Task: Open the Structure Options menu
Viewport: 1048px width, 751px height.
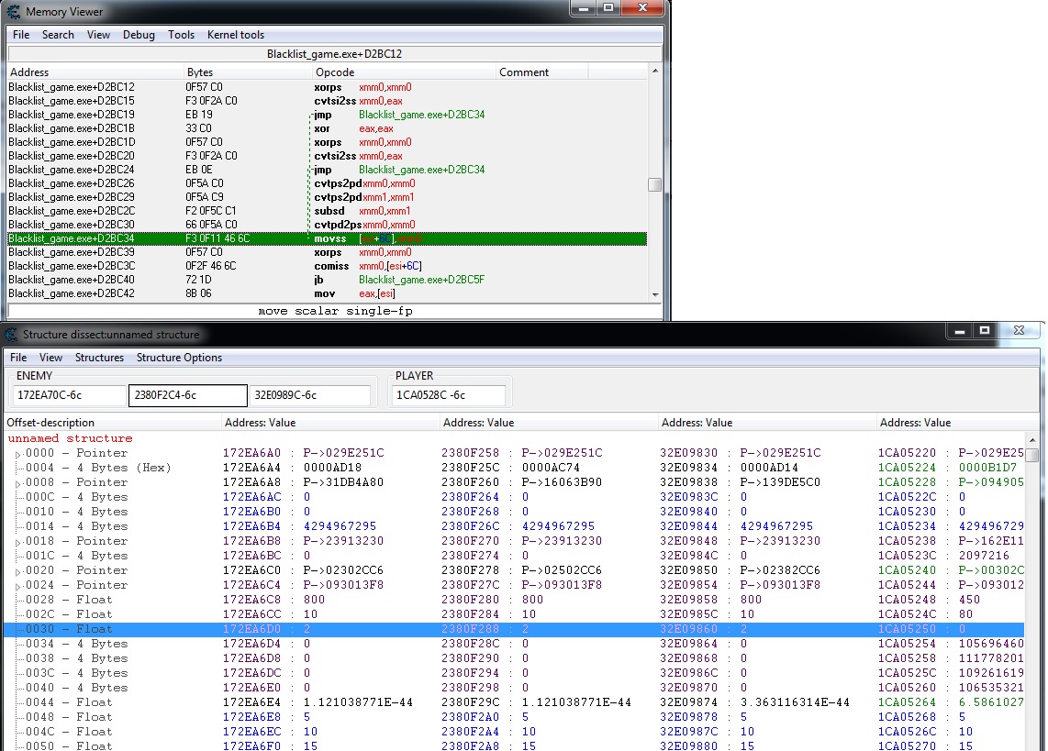Action: click(179, 357)
